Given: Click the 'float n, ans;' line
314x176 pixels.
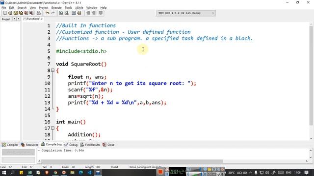Looking at the screenshot, I should [x=87, y=77].
